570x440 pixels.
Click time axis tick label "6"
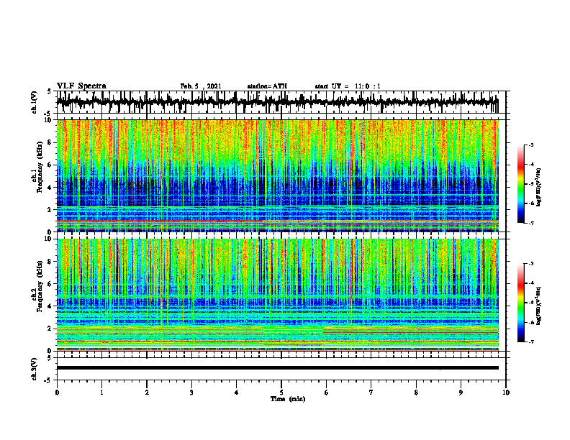point(327,392)
